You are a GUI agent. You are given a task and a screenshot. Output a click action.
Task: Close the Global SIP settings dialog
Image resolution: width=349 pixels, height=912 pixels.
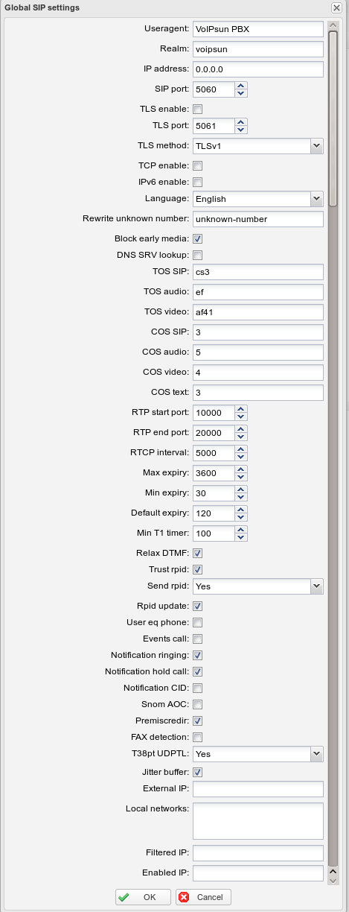pos(336,7)
